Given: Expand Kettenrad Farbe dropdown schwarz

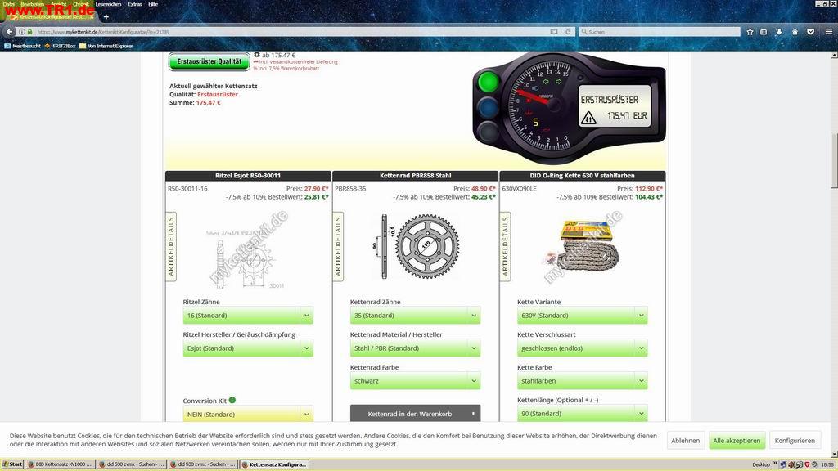Looking at the screenshot, I should click(415, 381).
